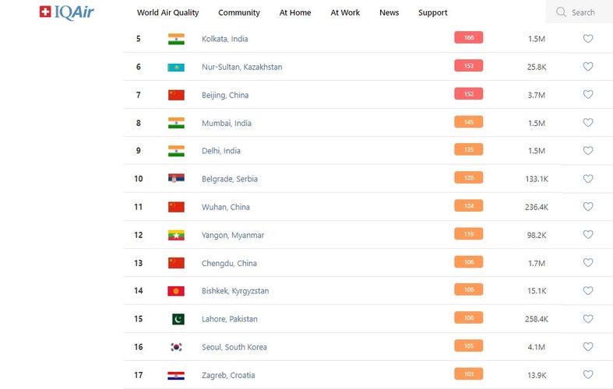Click the Kyrgyzstan flag icon
613x389 pixels.
click(176, 291)
